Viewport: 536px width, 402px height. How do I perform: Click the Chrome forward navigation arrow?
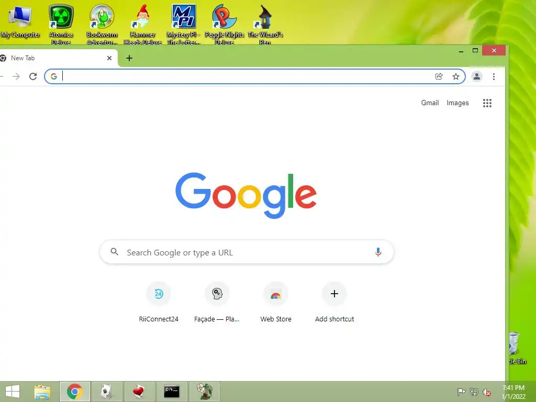pos(16,76)
